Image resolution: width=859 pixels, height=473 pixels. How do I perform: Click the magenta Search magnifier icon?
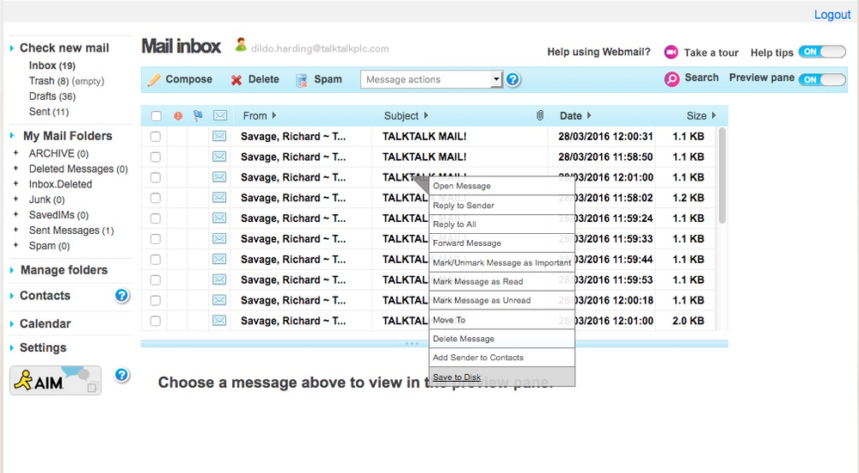[672, 79]
